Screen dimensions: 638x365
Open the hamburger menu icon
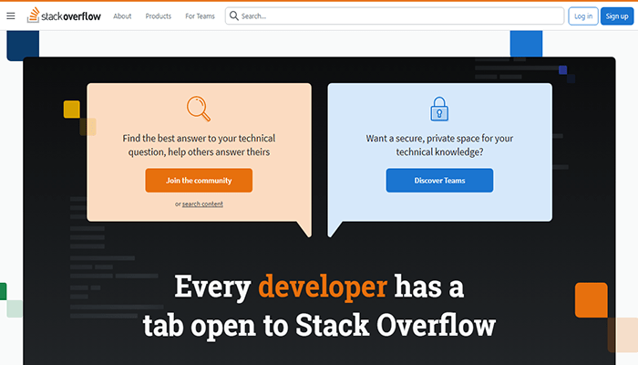(x=11, y=16)
